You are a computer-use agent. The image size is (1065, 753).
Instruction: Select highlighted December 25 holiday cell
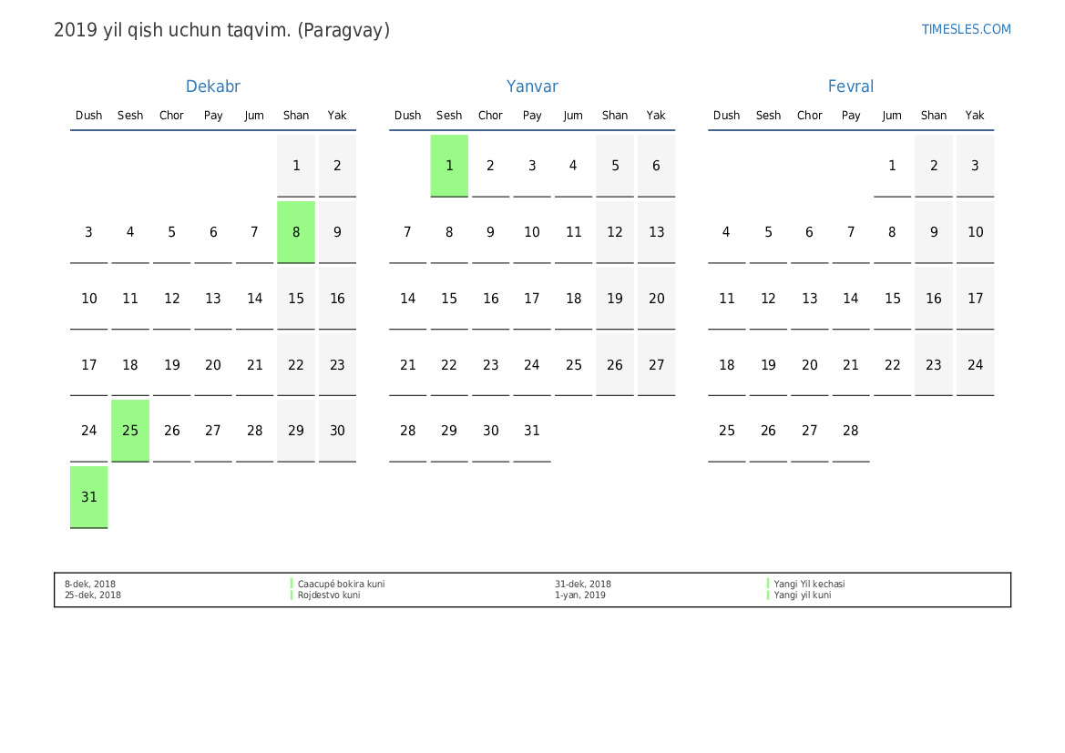pos(130,431)
